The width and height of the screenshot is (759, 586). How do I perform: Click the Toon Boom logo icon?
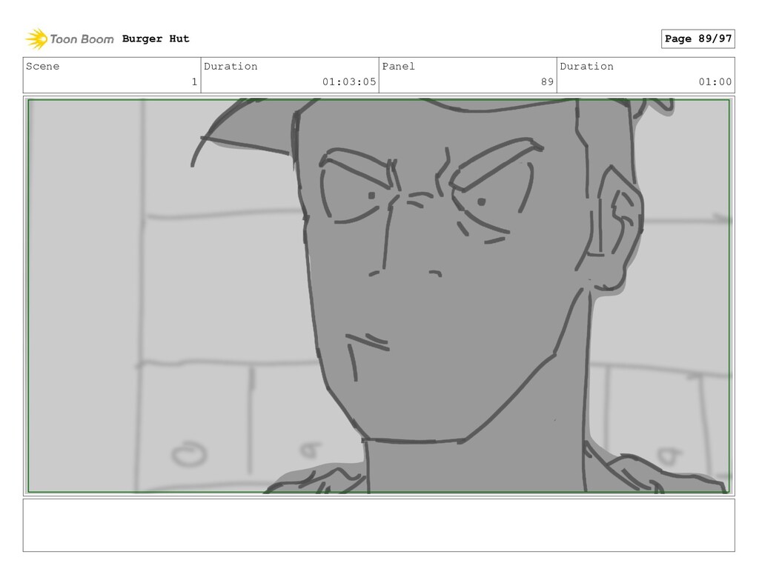tap(36, 39)
